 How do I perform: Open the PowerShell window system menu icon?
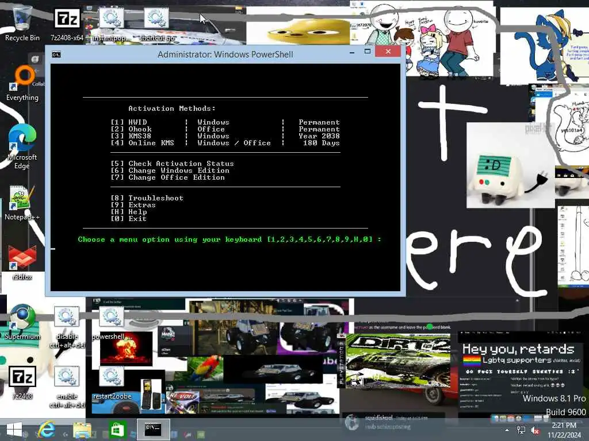click(56, 55)
